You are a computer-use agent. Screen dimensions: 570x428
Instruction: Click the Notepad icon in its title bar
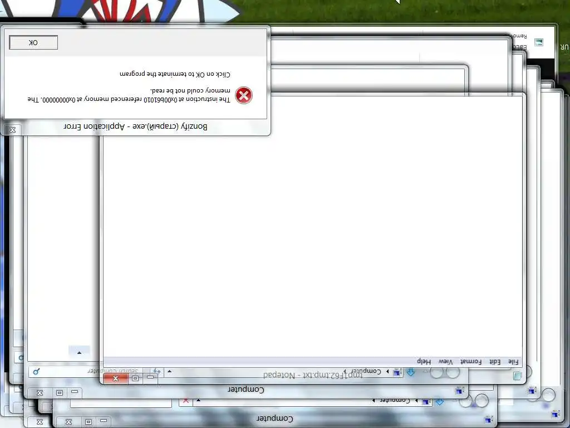click(517, 376)
